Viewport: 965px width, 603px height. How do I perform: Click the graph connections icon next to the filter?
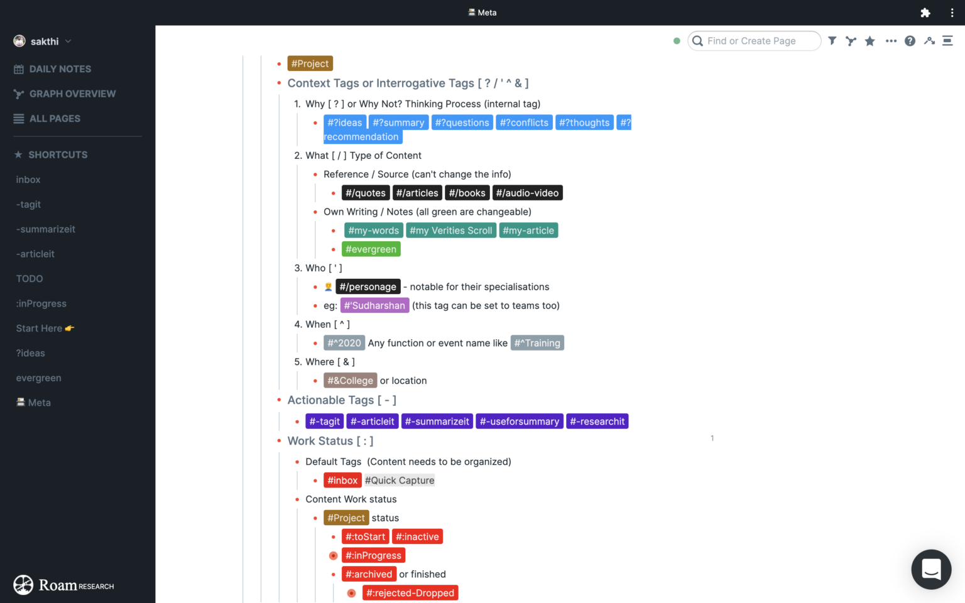click(851, 40)
